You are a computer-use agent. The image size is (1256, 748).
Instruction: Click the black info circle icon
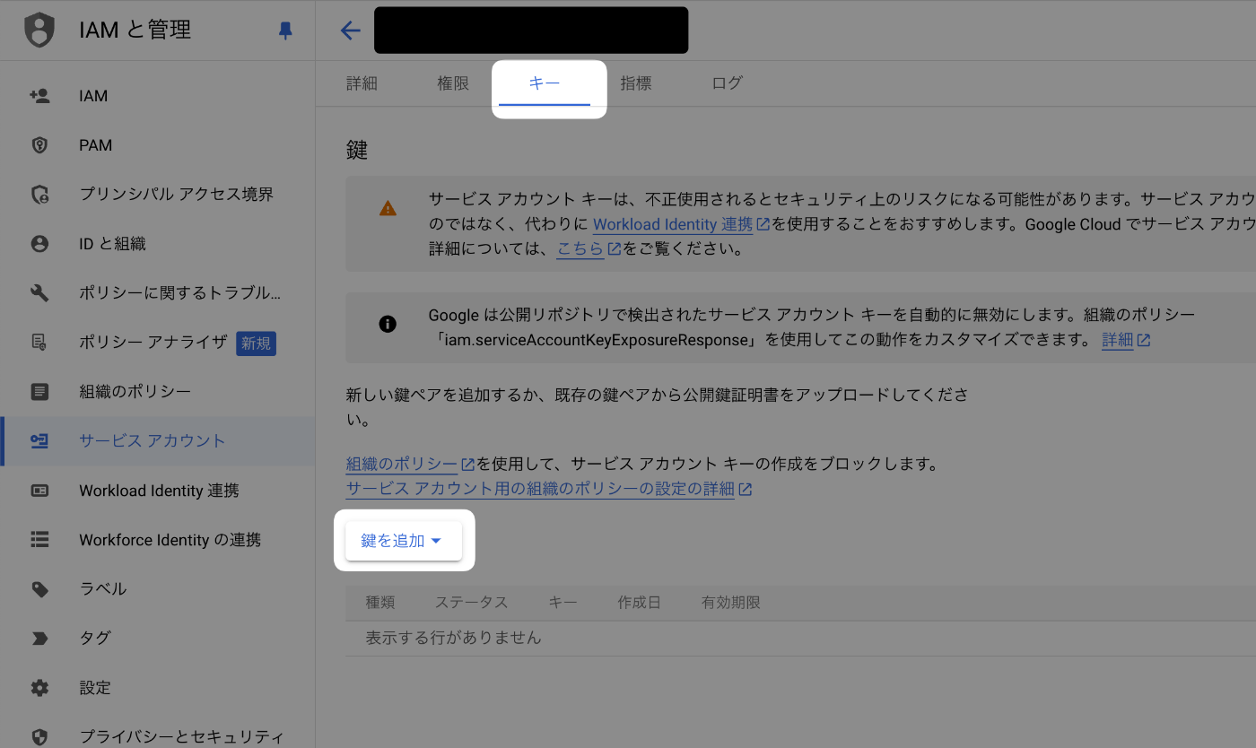pos(388,324)
